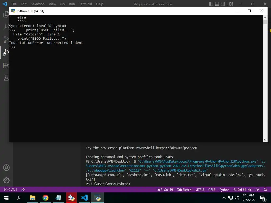The image size is (271, 203).
Task: Switch to Python taskbar icon
Action: click(97, 198)
